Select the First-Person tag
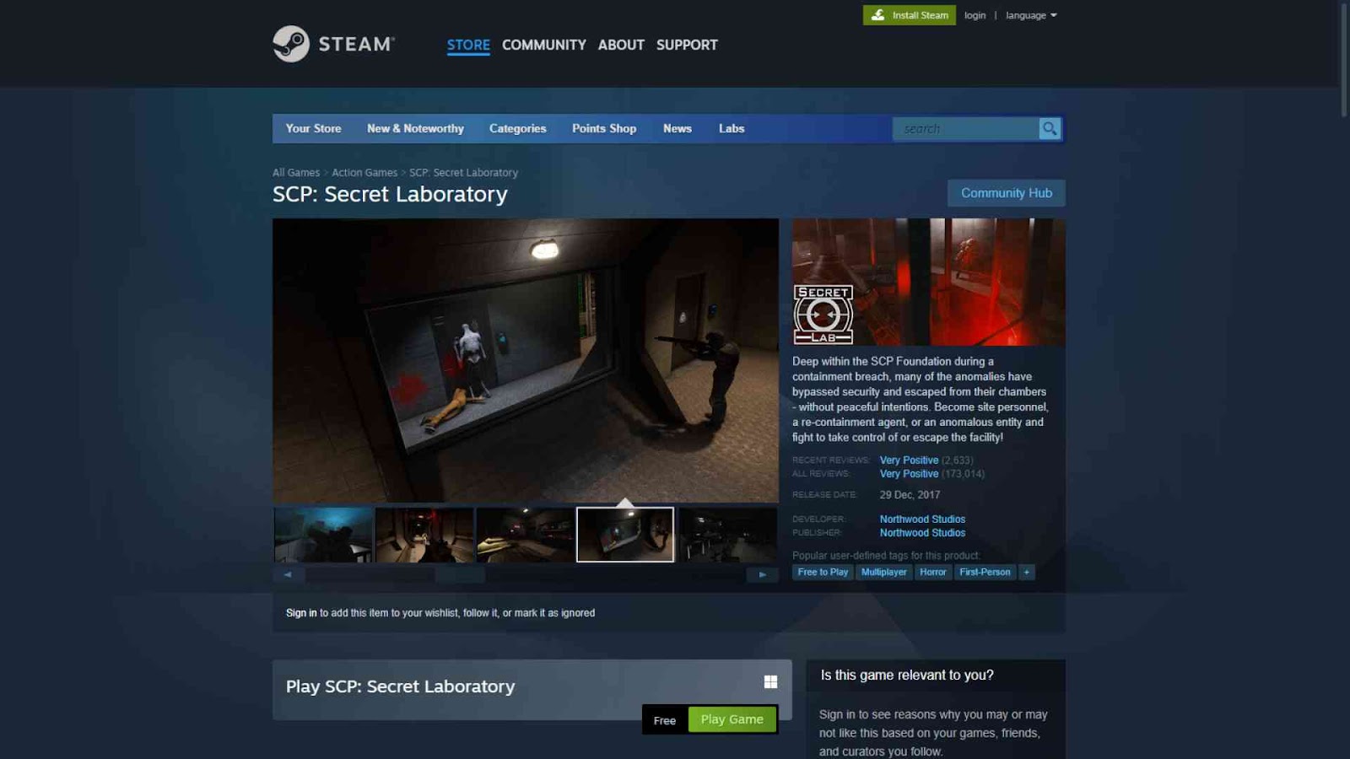The width and height of the screenshot is (1350, 759). [985, 572]
